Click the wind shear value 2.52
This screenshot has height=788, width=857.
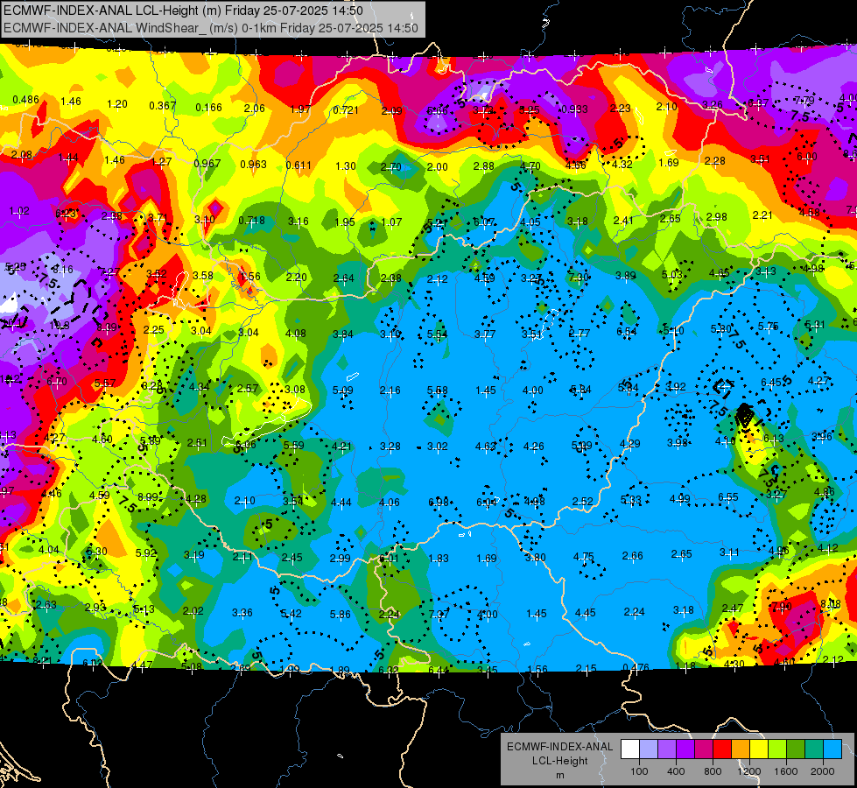(x=583, y=501)
